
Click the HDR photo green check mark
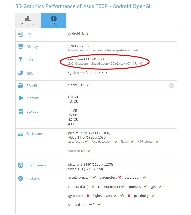tap(157, 142)
